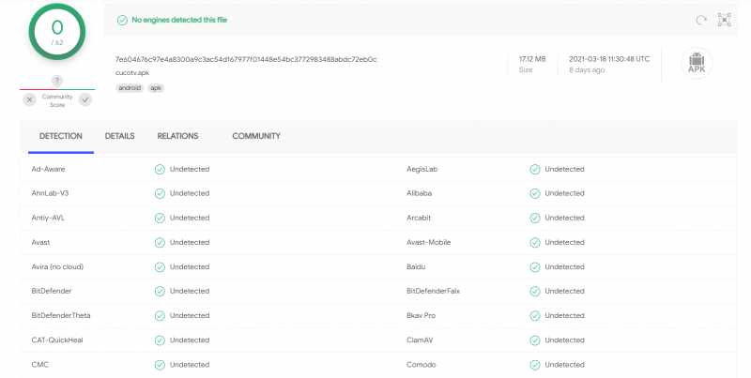751x378 pixels.
Task: Click the AhnLab-V3 engine name
Action: (x=50, y=193)
